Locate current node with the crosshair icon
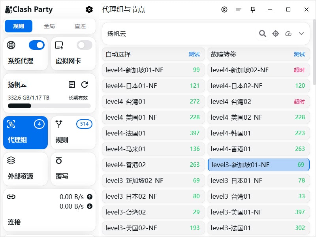This screenshot has width=316, height=237. point(276,34)
